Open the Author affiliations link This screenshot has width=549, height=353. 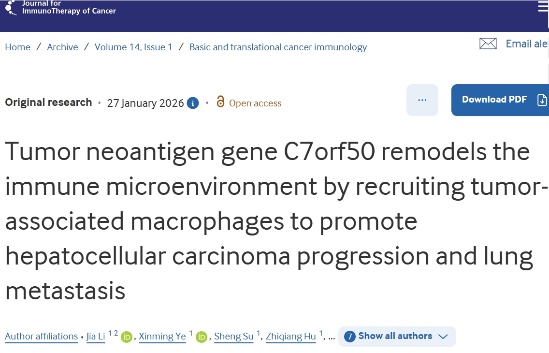(41, 337)
